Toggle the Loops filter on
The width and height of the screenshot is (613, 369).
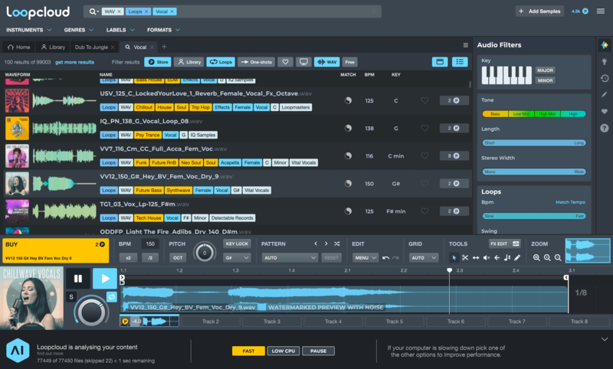tap(221, 61)
